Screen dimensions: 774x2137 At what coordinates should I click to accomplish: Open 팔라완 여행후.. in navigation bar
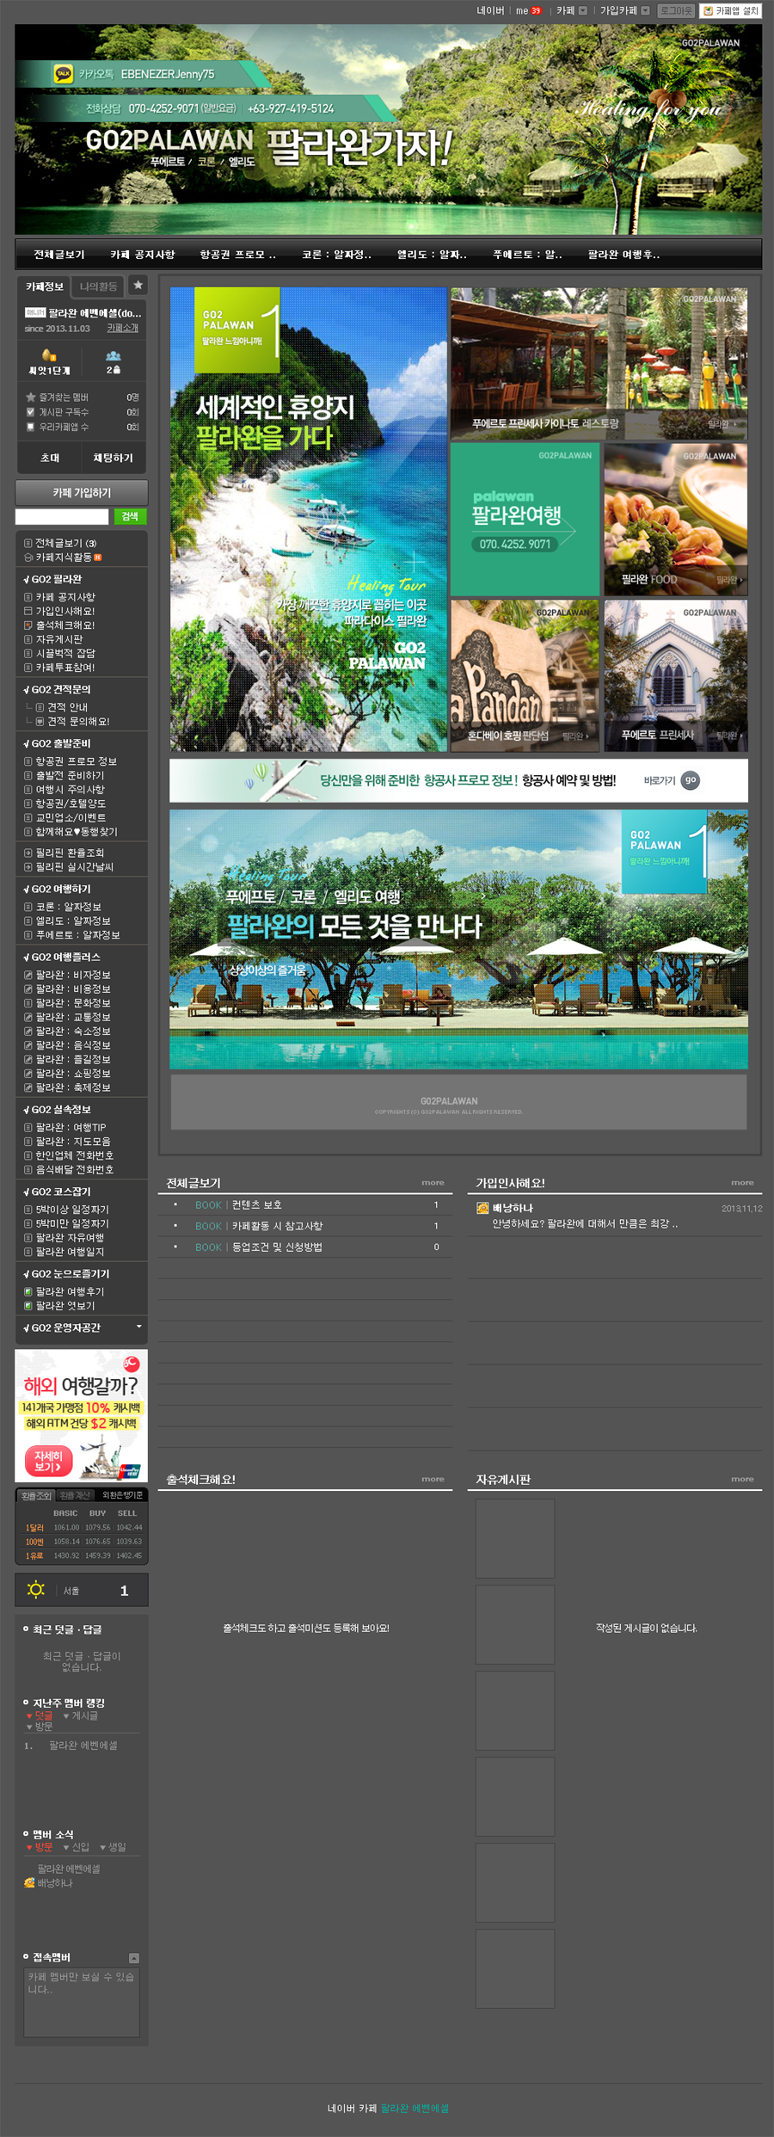[624, 255]
